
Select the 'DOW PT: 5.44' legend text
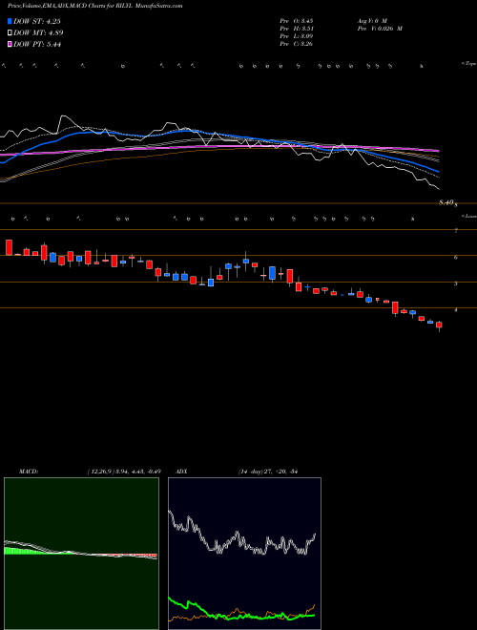point(37,45)
